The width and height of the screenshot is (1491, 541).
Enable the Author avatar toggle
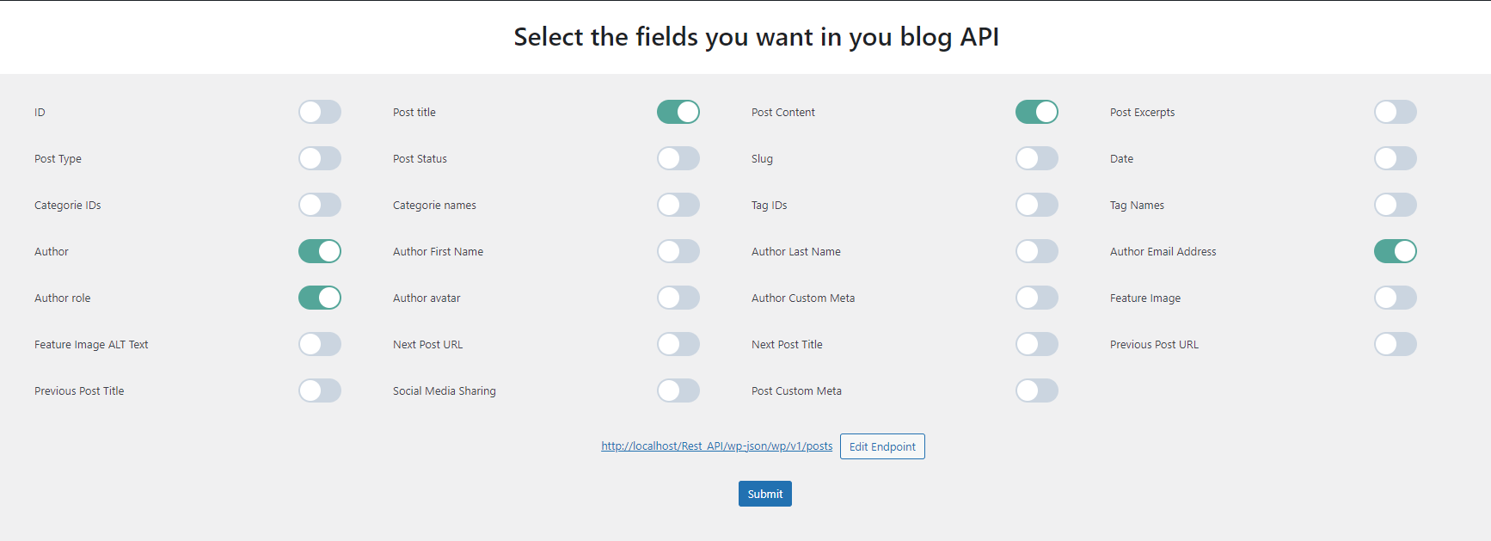click(x=678, y=298)
